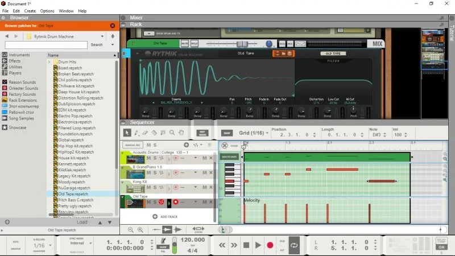This screenshot has height=256, width=455.
Task: Click the browser back arrow
Action: pos(7,36)
